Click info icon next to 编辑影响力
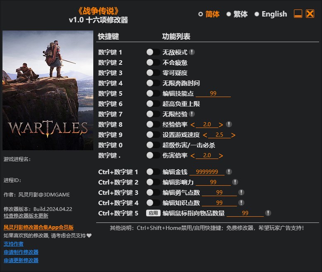 [235, 182]
